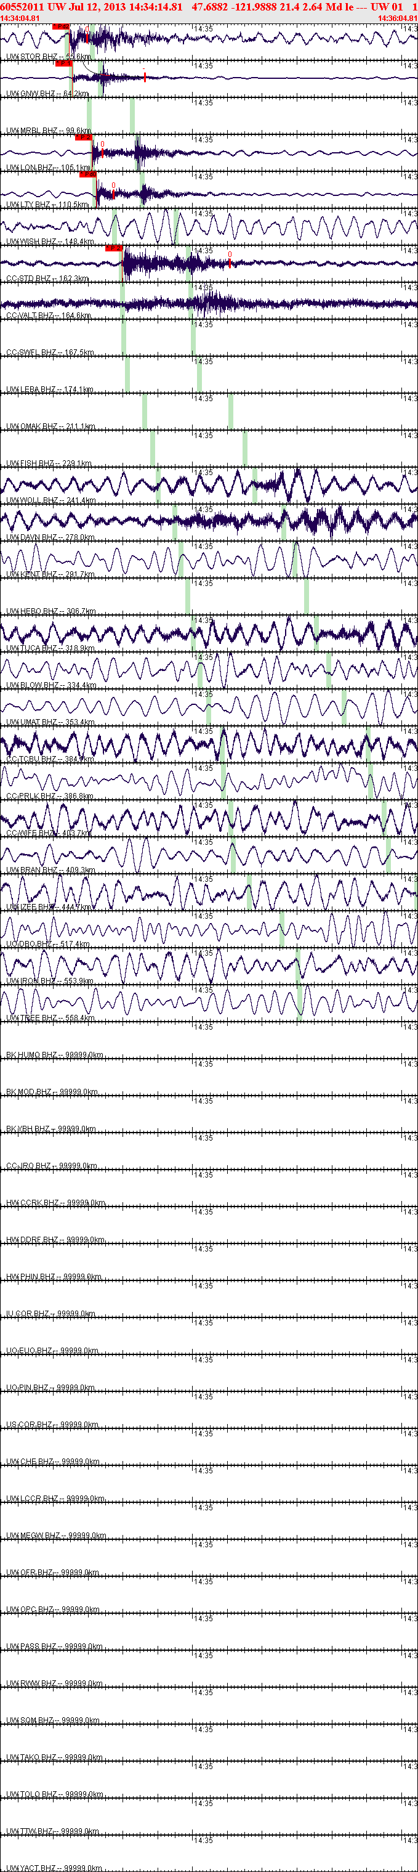Image resolution: width=418 pixels, height=1872 pixels.
Task: Select station label UW LEBA BHZ 174.1km
Action: (x=50, y=389)
